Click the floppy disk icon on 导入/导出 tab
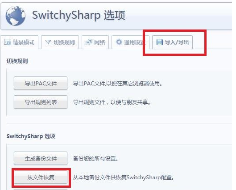Screen dimensions: 236x190 click(x=160, y=42)
